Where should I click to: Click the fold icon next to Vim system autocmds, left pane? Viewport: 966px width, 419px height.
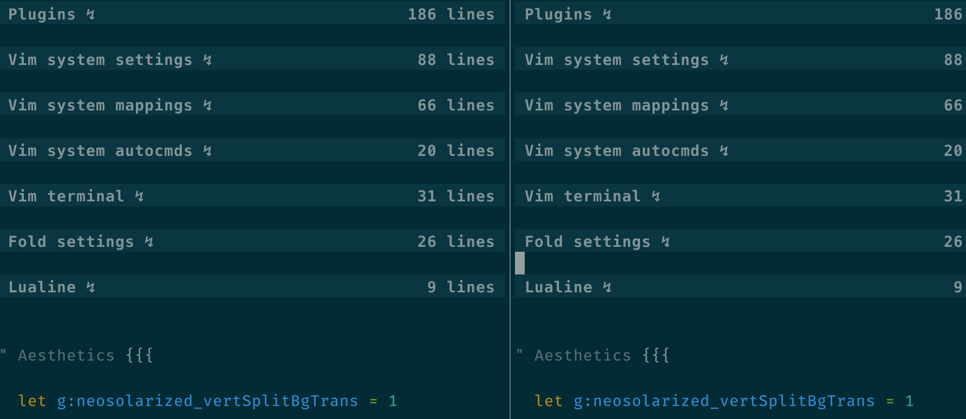pos(207,151)
